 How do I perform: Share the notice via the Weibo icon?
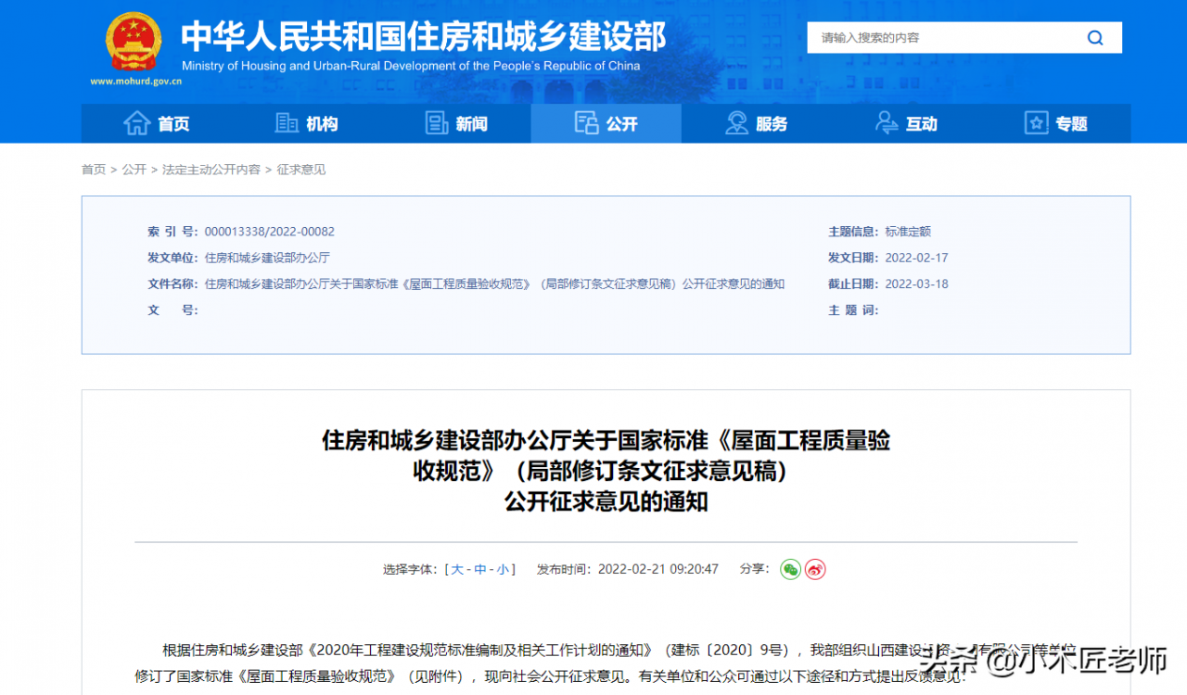coord(815,569)
